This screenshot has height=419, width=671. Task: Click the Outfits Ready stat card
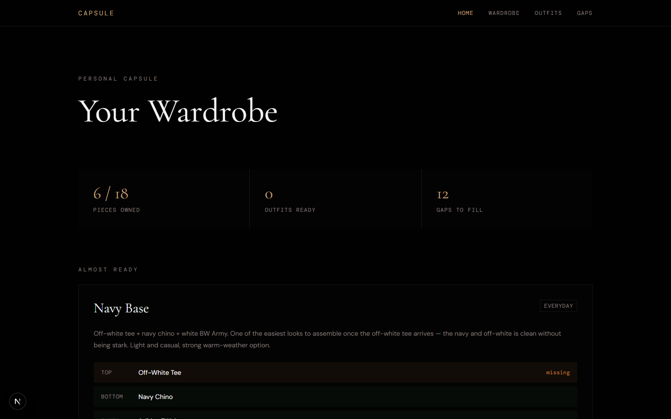(335, 199)
